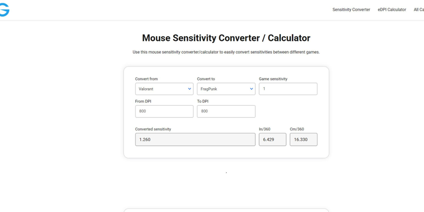Click the "Convert to" label

pyautogui.click(x=206, y=79)
